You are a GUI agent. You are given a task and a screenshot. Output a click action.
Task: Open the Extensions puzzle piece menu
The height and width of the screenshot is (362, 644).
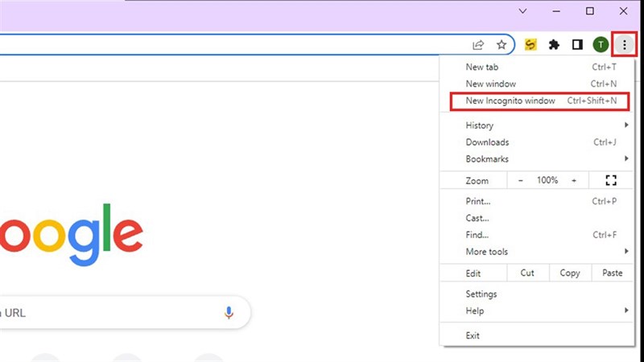pyautogui.click(x=554, y=44)
